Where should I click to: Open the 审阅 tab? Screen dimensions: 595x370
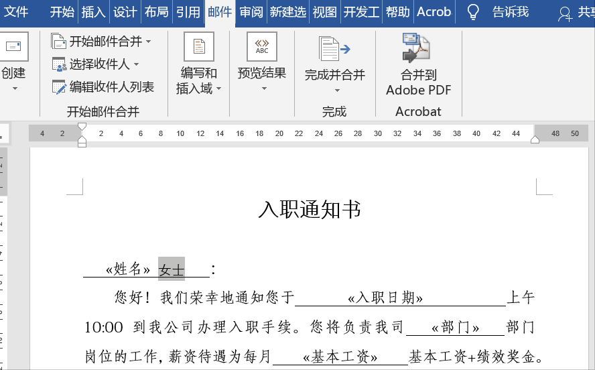coord(251,12)
